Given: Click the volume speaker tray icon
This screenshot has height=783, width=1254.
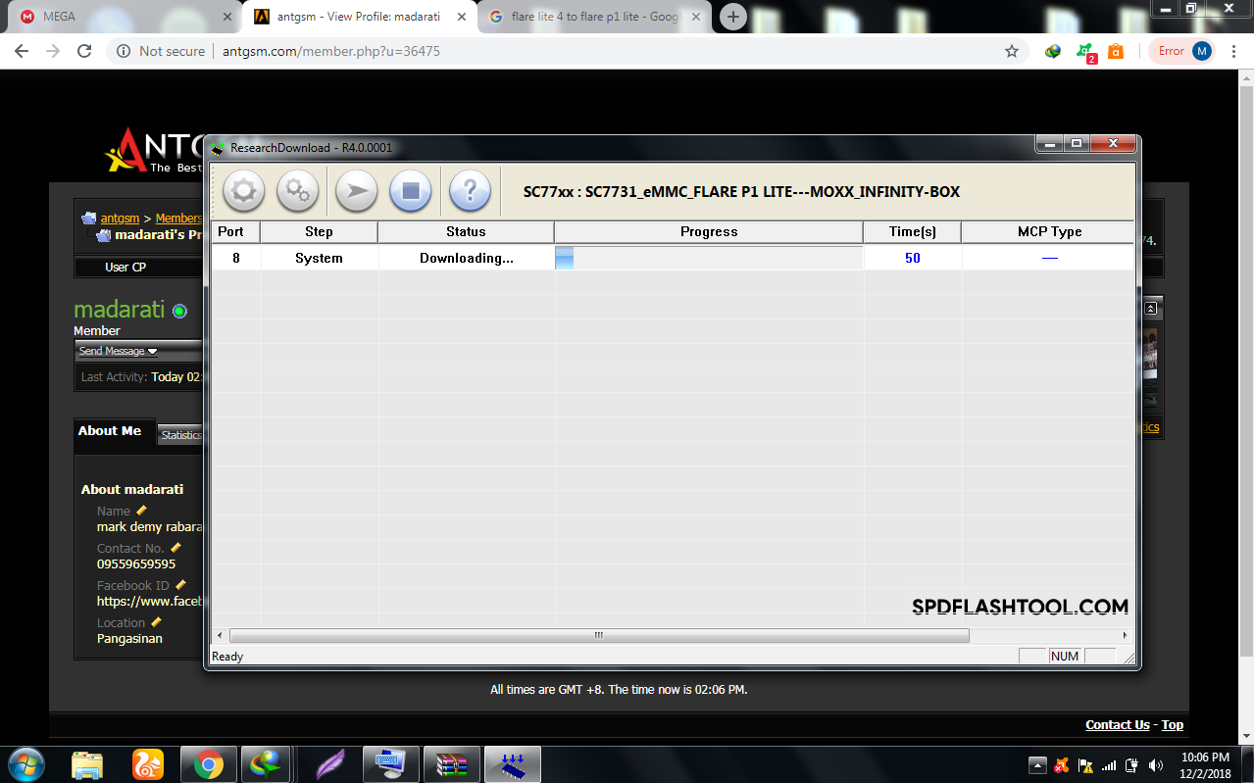Looking at the screenshot, I should [x=1156, y=765].
